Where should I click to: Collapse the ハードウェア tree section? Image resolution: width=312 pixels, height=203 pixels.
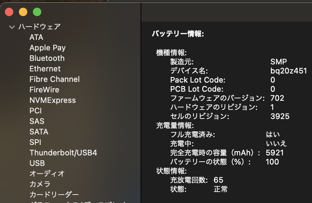(12, 26)
